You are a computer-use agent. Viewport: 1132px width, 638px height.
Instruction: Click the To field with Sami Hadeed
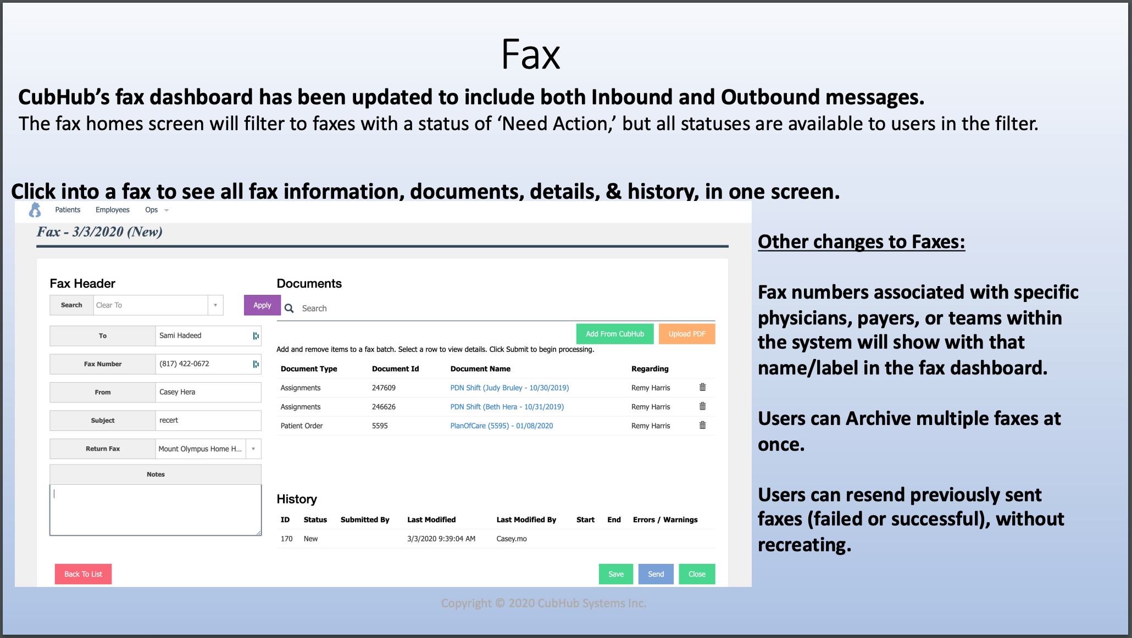click(x=208, y=335)
